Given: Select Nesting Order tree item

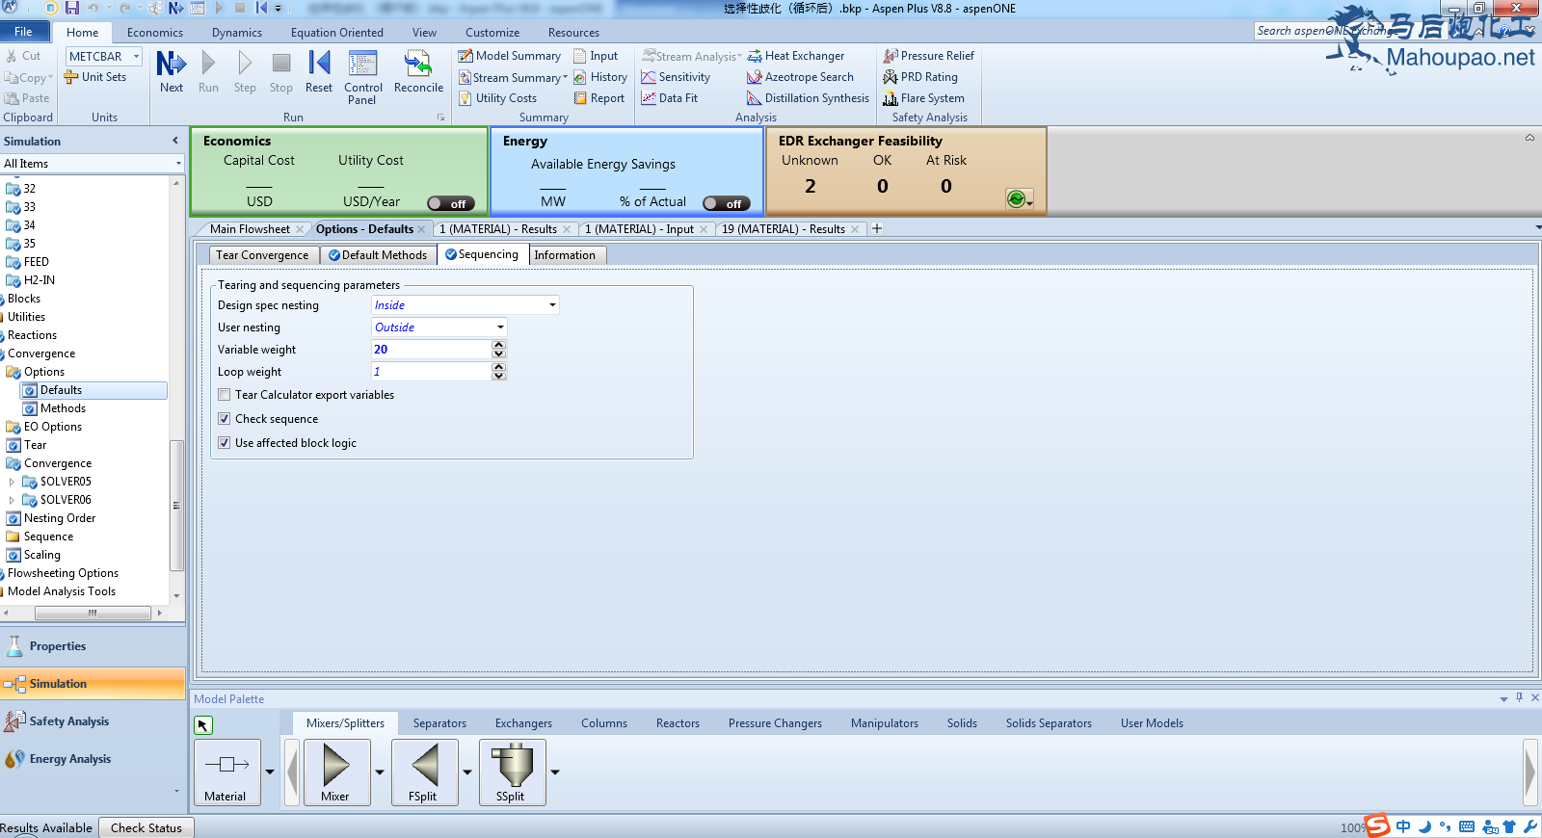Looking at the screenshot, I should tap(60, 518).
